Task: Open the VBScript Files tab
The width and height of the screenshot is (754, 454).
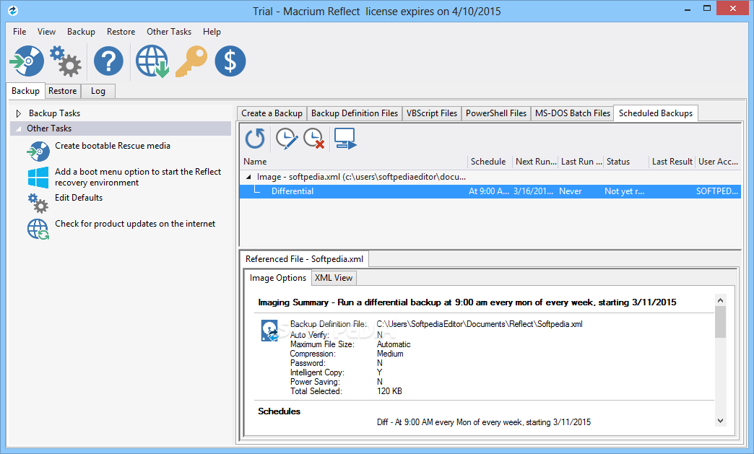Action: [432, 113]
